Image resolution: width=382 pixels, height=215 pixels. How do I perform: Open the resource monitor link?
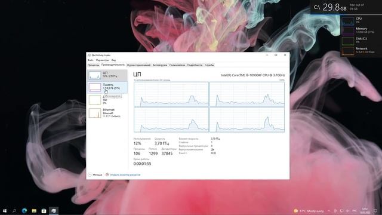tap(125, 175)
